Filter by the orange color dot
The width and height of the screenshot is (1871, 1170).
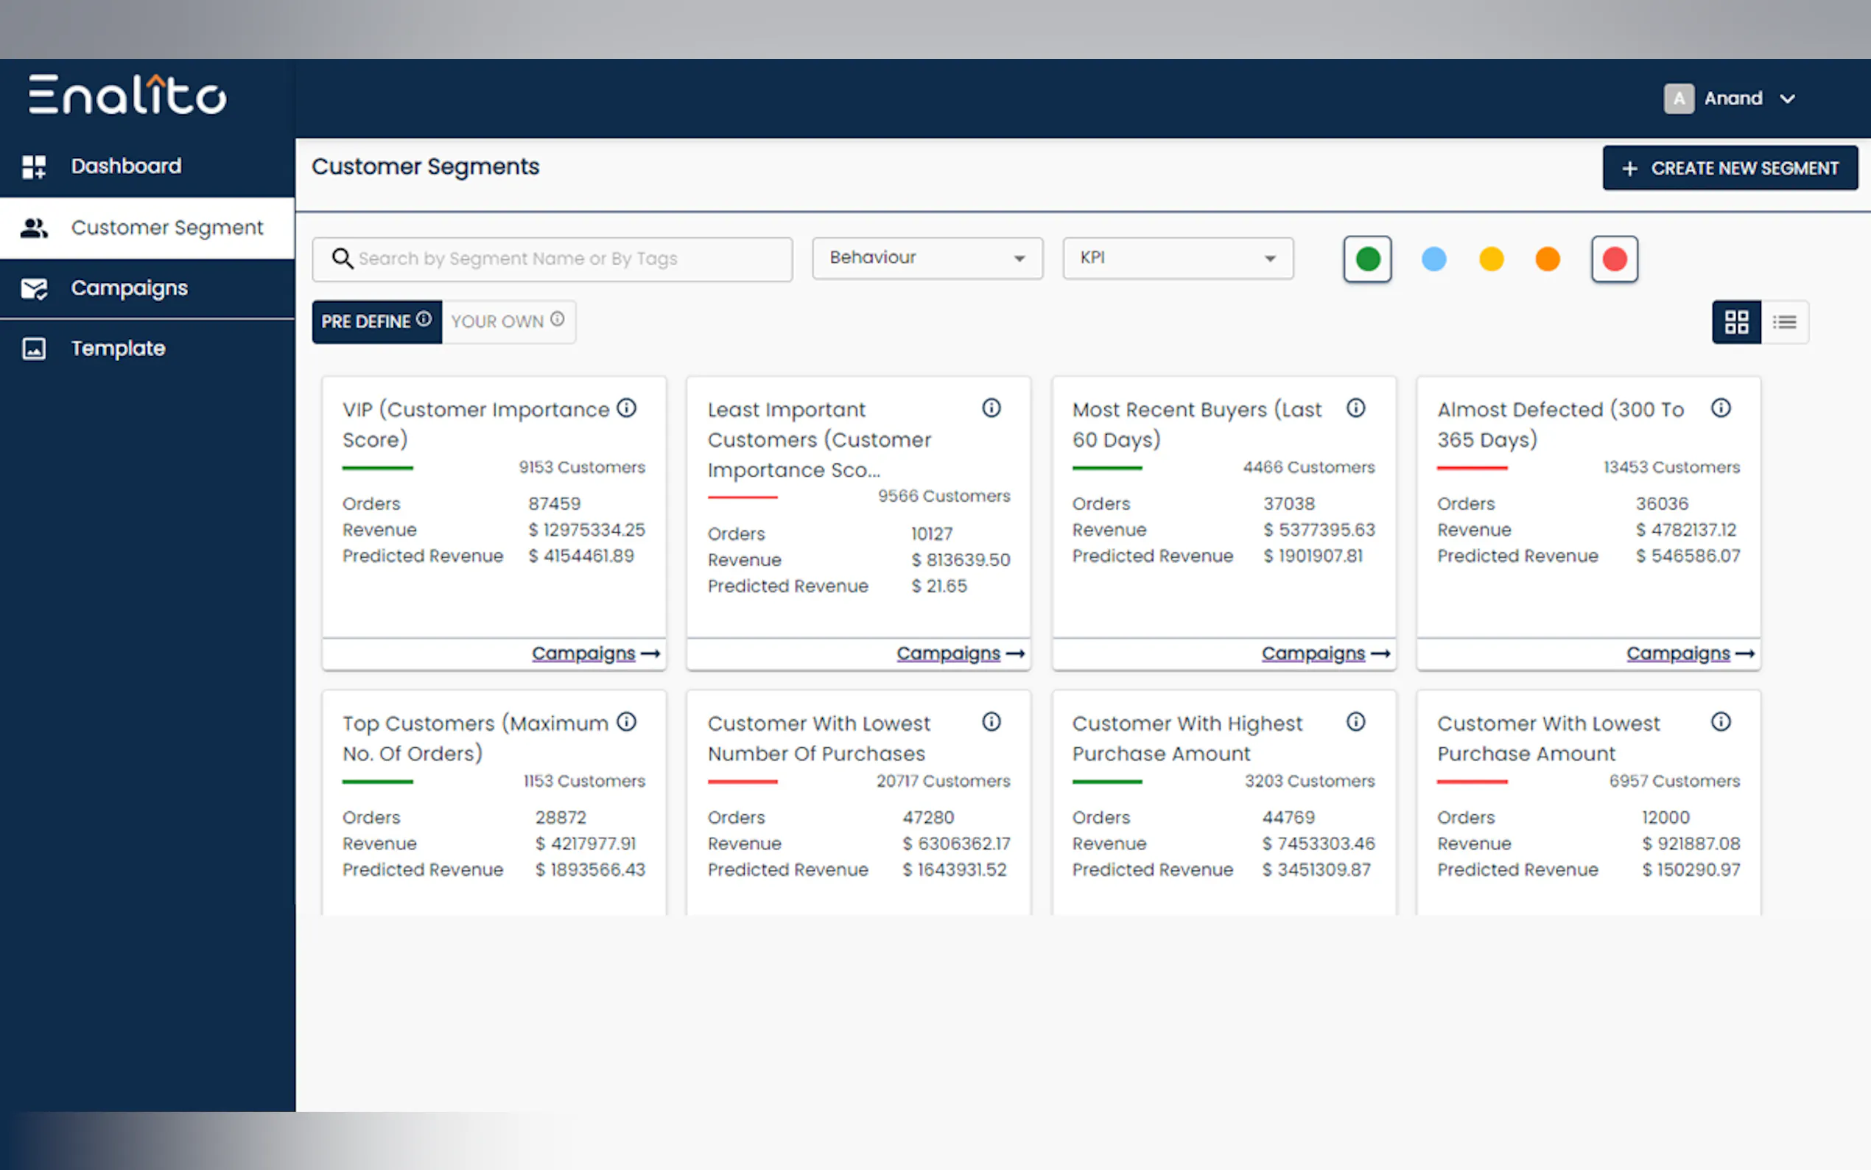tap(1548, 259)
